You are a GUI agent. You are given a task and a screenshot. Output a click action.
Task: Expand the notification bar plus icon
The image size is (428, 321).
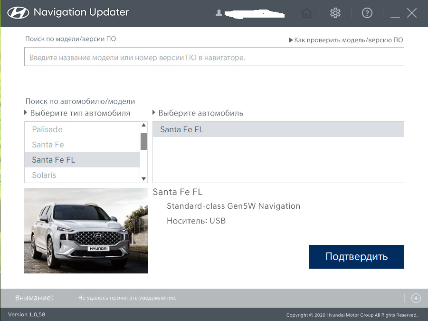416,298
